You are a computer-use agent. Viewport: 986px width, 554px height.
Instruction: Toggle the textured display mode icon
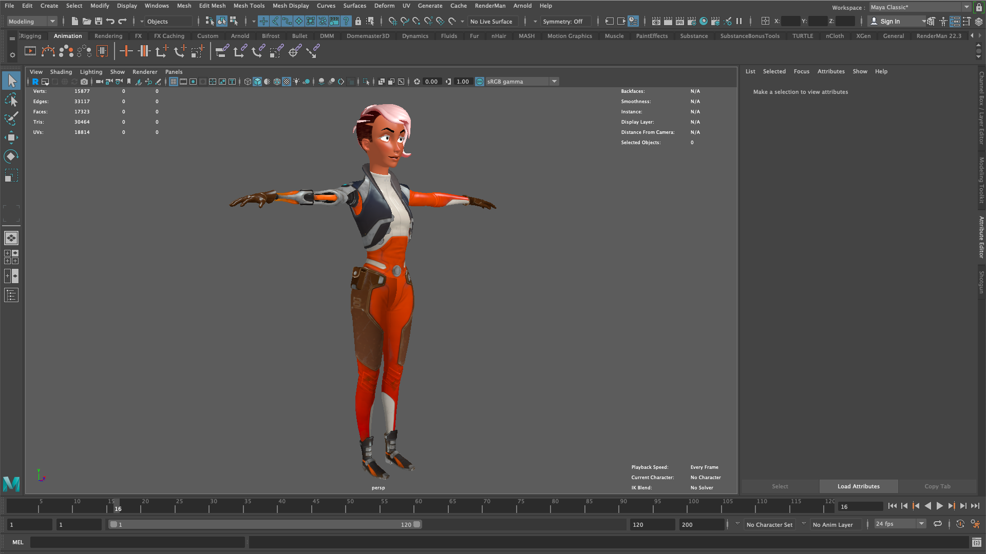pos(287,81)
